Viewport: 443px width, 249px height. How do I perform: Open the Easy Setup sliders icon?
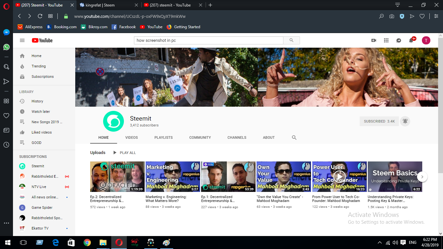[x=436, y=16]
